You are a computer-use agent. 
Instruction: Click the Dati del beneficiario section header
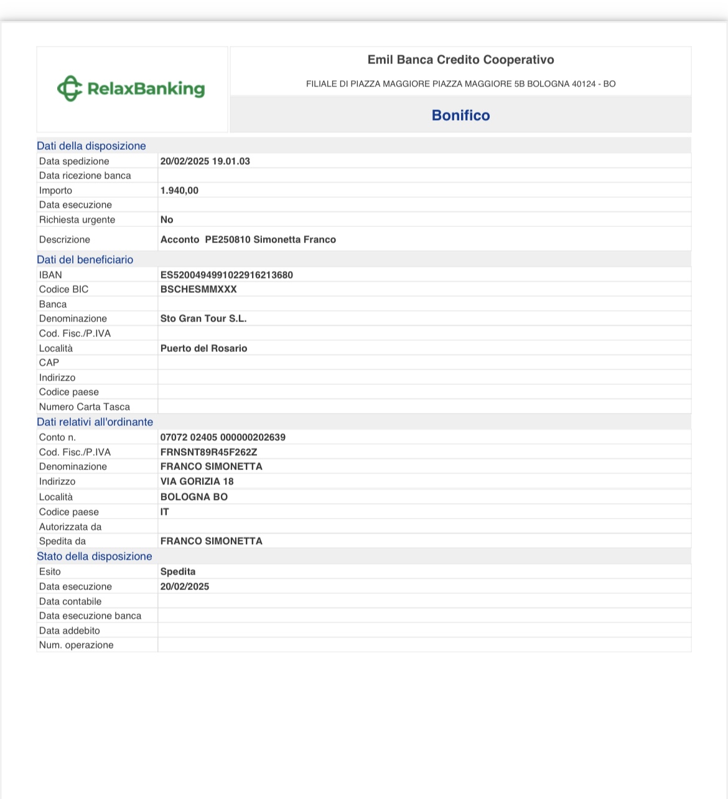[x=85, y=260]
